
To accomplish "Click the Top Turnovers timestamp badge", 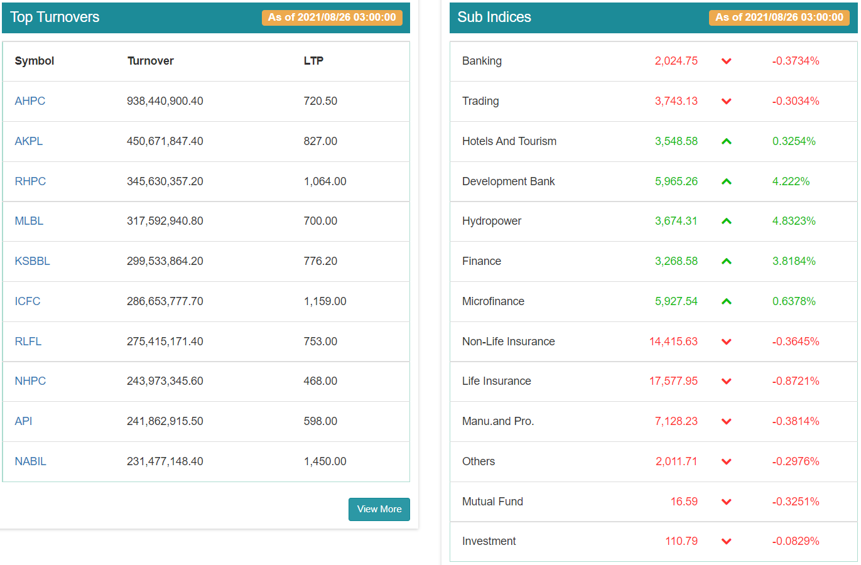I will click(x=332, y=18).
